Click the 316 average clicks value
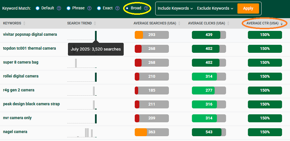This screenshot has width=290, height=141. [x=209, y=104]
